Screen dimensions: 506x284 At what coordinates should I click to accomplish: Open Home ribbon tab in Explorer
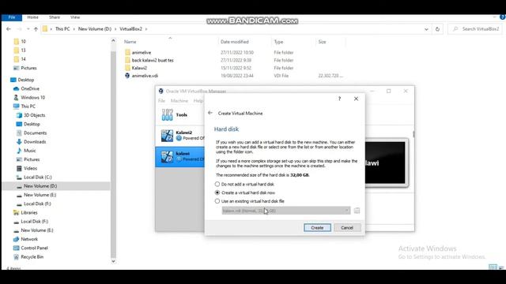tap(32, 17)
